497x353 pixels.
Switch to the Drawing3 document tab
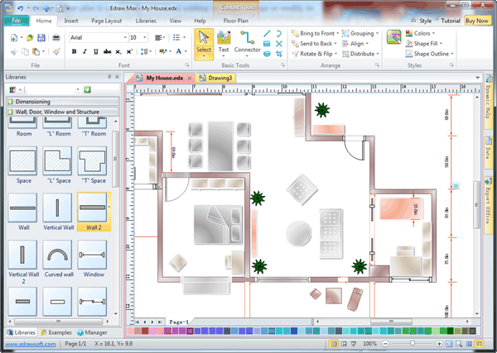[x=219, y=78]
